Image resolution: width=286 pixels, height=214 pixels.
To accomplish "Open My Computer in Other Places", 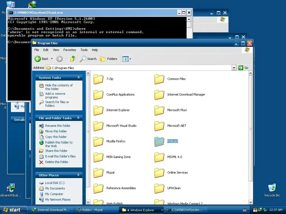I will tap(54, 194).
